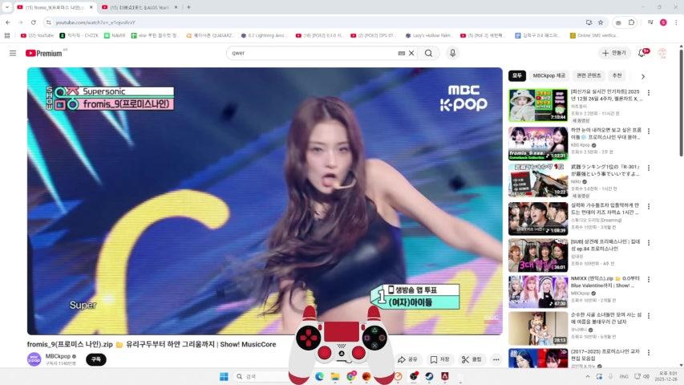Open the Online SMS verification bookmark
This screenshot has width=684, height=385.
pos(593,35)
